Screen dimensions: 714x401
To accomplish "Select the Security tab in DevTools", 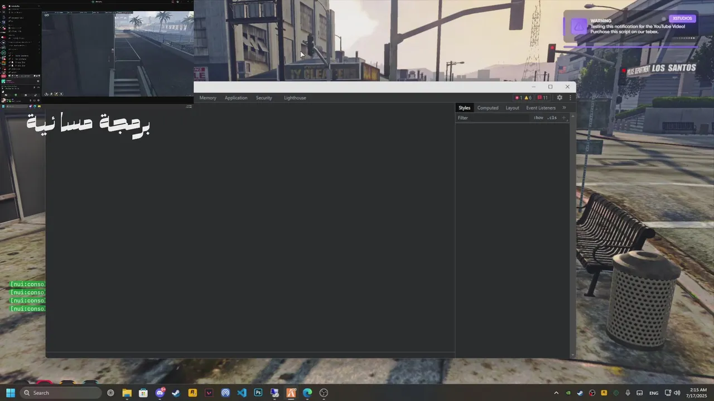I will (x=264, y=98).
